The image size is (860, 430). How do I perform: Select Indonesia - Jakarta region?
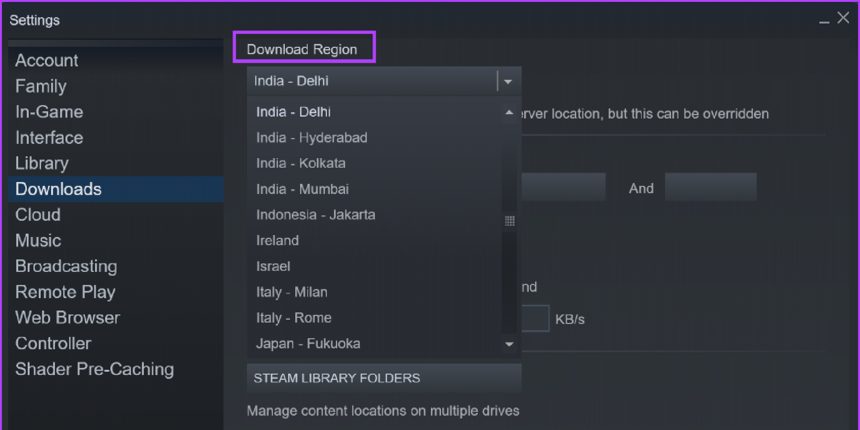[374, 215]
